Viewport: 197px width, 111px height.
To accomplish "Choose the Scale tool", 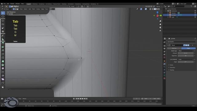I will tap(3, 28).
